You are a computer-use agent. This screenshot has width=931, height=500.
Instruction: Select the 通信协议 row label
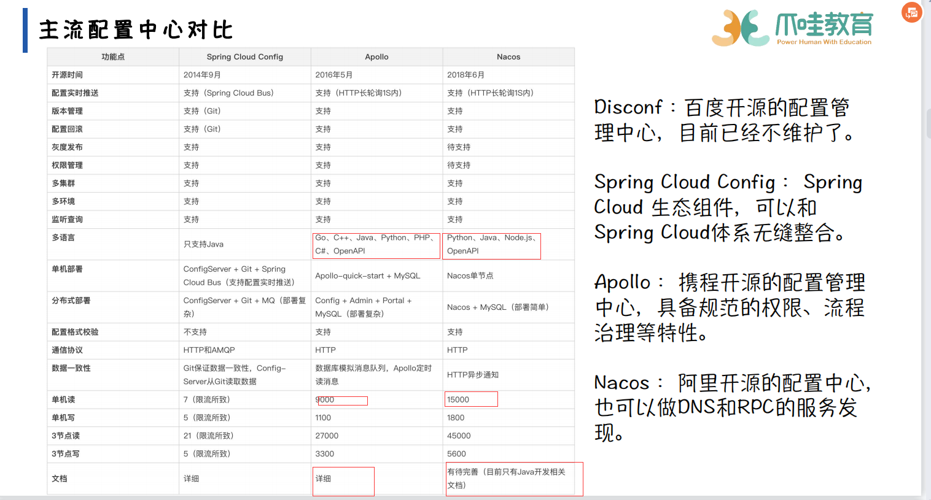click(67, 350)
